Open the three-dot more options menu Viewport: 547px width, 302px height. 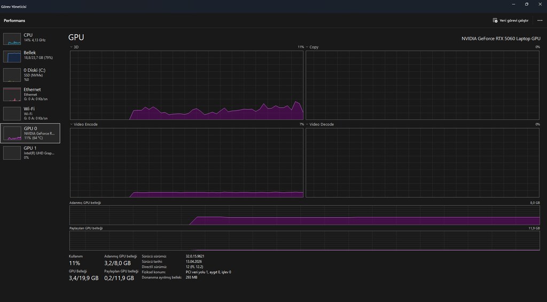540,21
